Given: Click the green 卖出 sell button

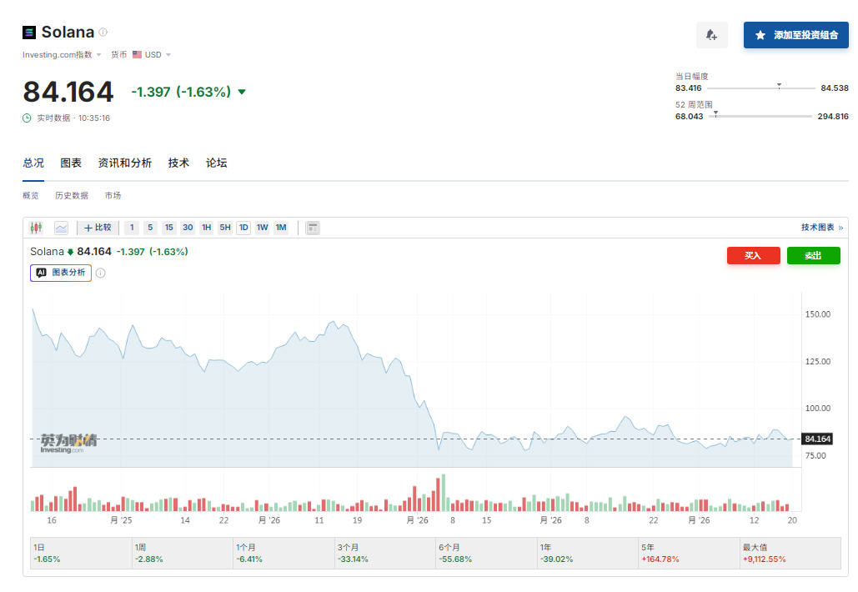Looking at the screenshot, I should [814, 255].
